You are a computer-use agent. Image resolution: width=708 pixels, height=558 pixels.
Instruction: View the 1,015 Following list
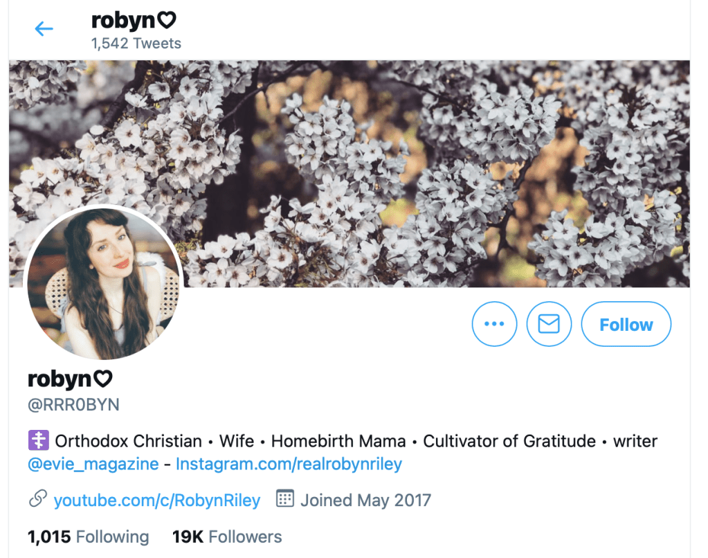88,537
